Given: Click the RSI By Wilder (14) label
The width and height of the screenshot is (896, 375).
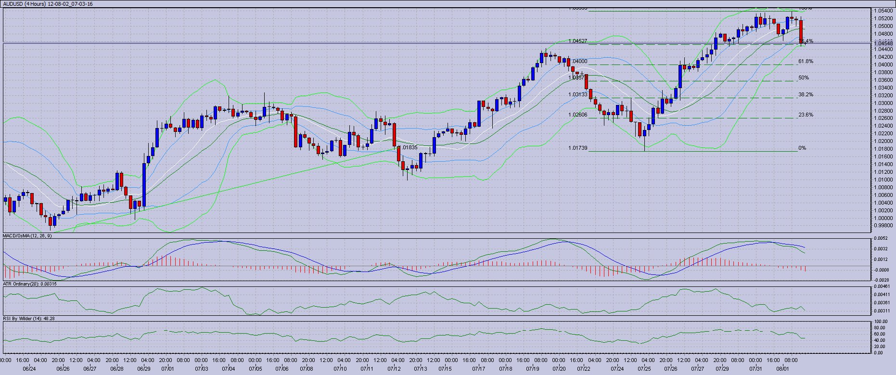Looking at the screenshot, I should 28,319.
